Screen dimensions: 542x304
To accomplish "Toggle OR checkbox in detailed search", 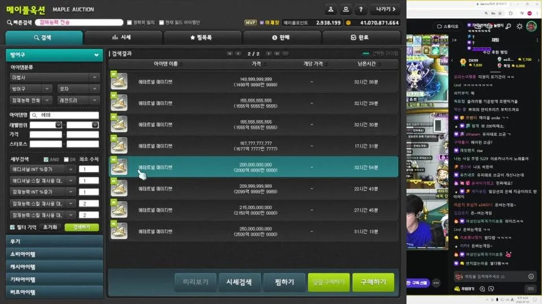I will [66, 159].
